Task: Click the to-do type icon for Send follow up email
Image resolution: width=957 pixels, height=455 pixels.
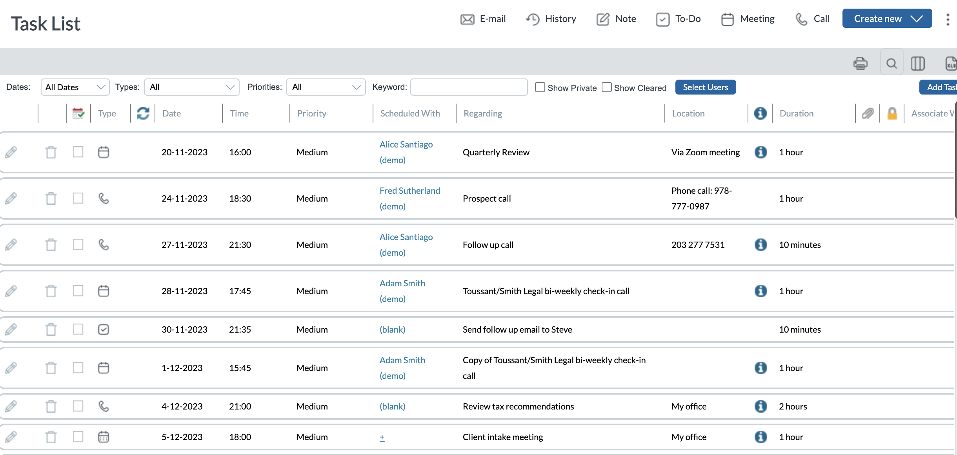Action: point(104,329)
